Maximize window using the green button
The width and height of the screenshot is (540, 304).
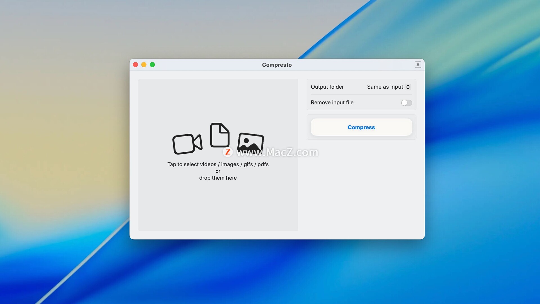tap(152, 65)
